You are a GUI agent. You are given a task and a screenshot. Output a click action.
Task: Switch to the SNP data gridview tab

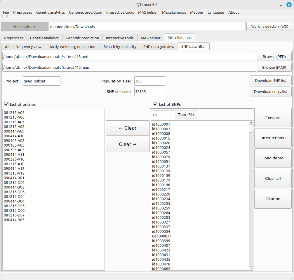point(159,47)
